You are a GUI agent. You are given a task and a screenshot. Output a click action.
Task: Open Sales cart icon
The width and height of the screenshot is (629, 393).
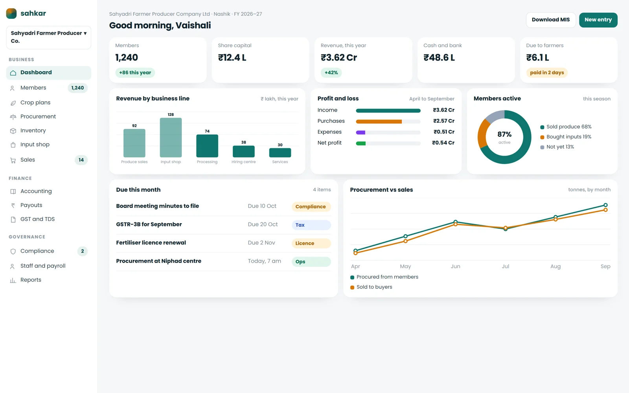tap(13, 160)
